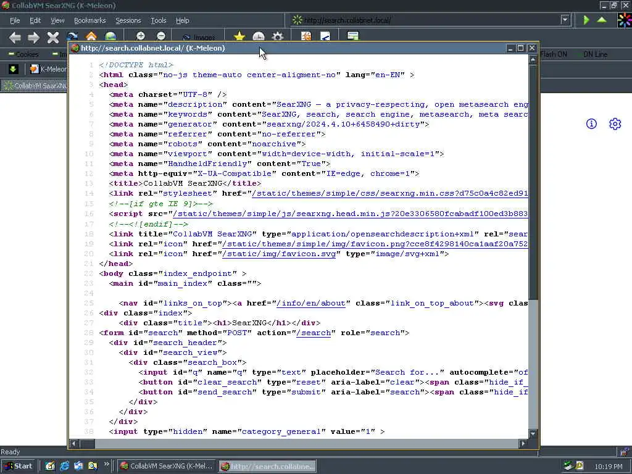
Task: Click the source vertical scrollbar thumb
Action: (x=533, y=181)
